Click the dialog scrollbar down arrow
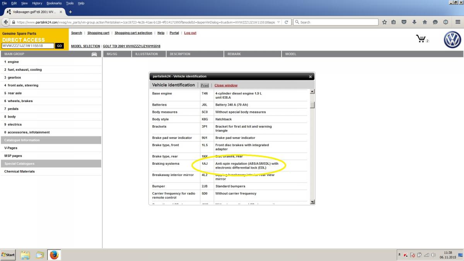Viewport: 464px width, 261px height. click(x=312, y=202)
